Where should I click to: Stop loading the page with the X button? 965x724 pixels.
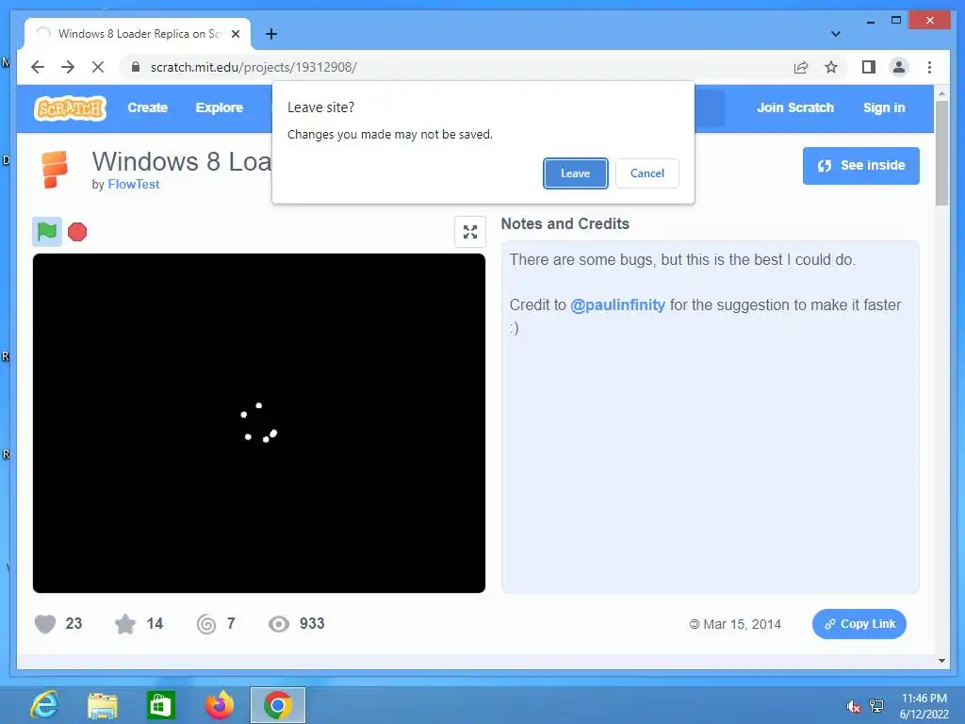tap(98, 67)
